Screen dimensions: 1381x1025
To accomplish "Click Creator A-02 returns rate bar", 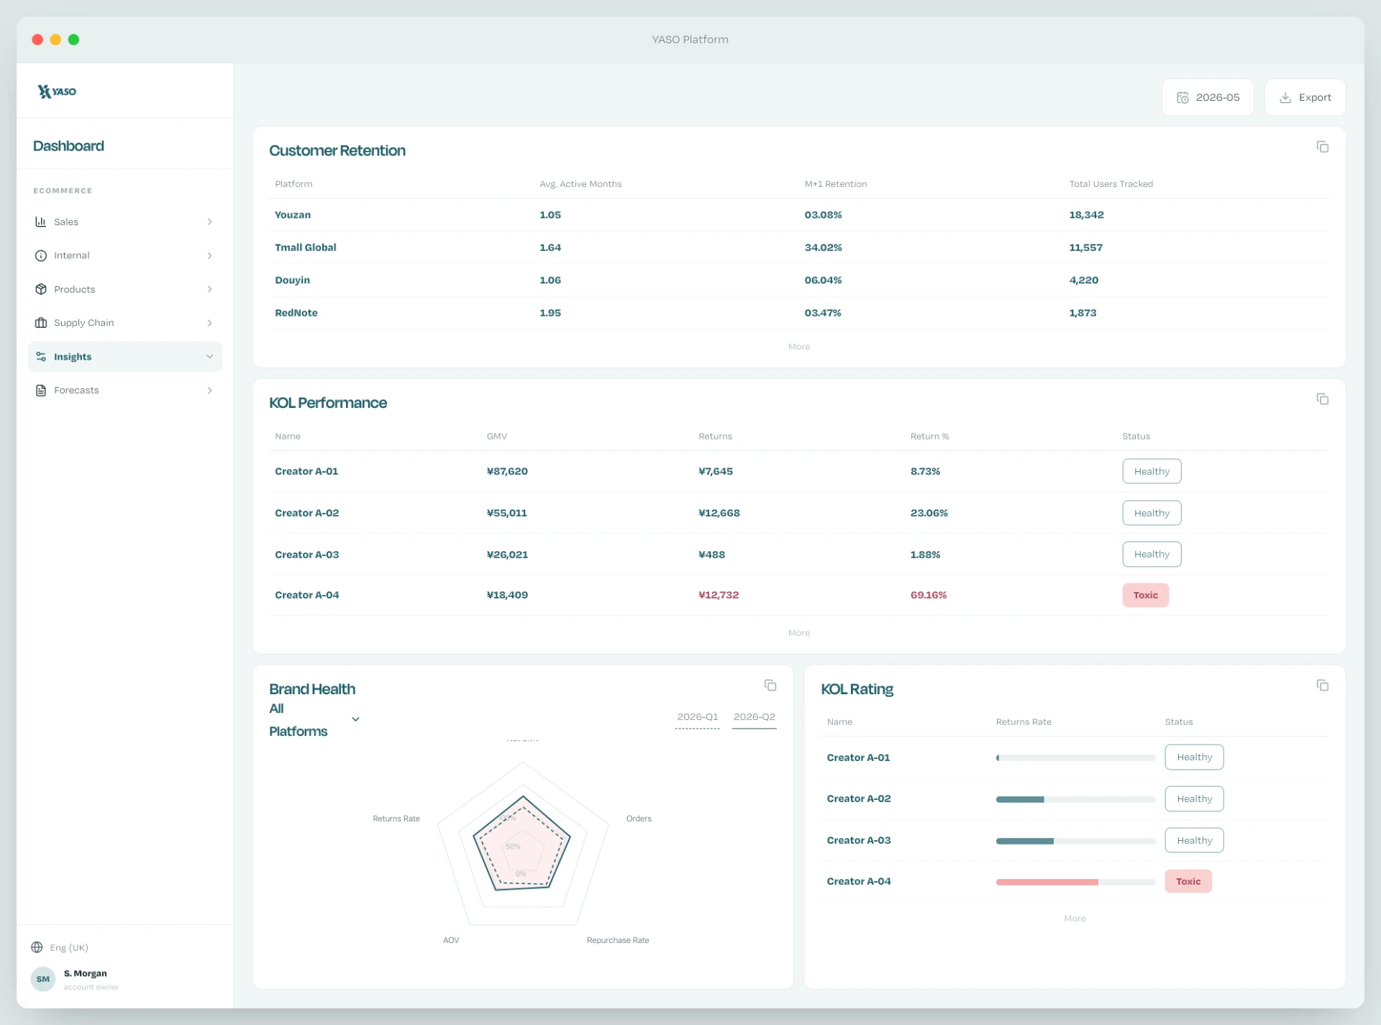I will [1075, 799].
